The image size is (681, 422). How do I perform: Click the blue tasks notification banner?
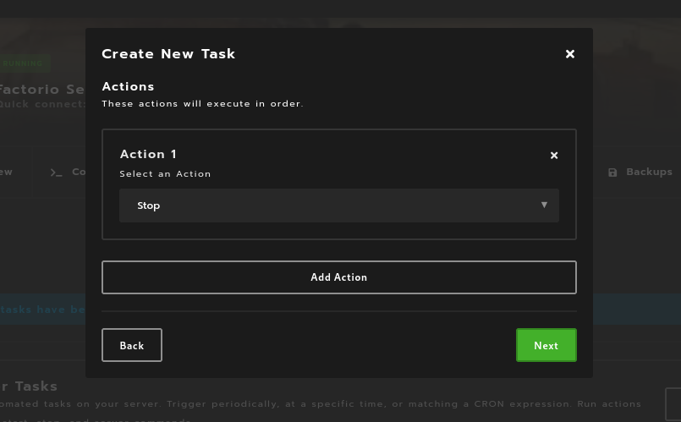point(42,310)
